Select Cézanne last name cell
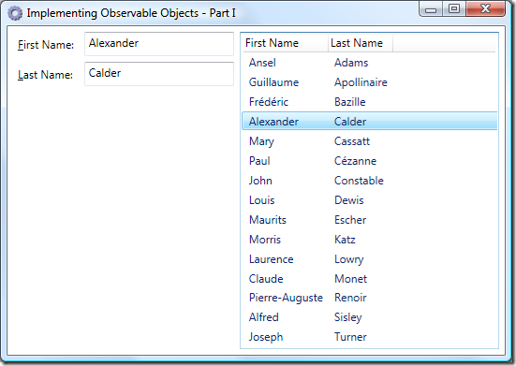The width and height of the screenshot is (516, 366). pyautogui.click(x=356, y=161)
